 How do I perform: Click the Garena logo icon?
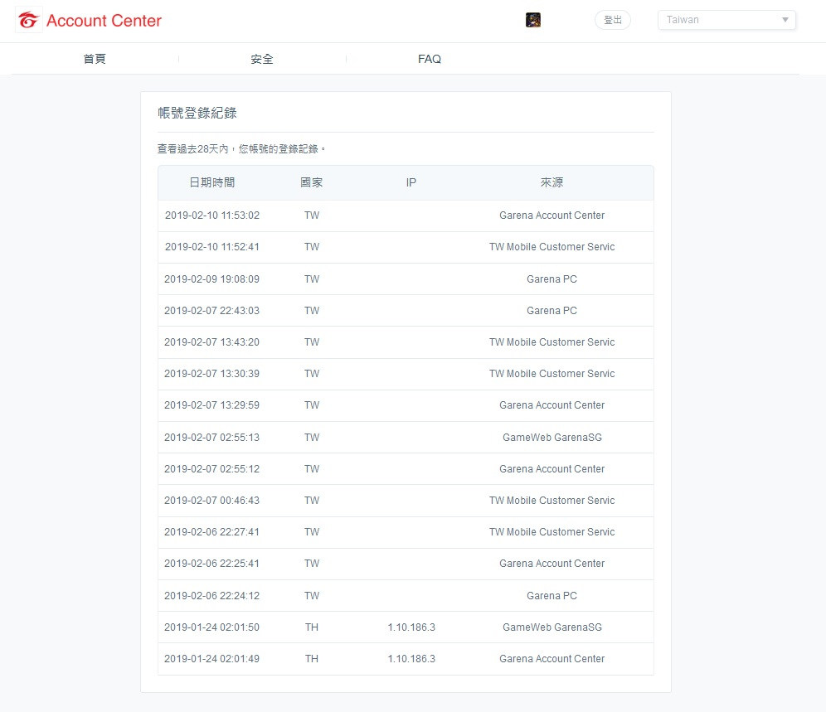click(29, 21)
